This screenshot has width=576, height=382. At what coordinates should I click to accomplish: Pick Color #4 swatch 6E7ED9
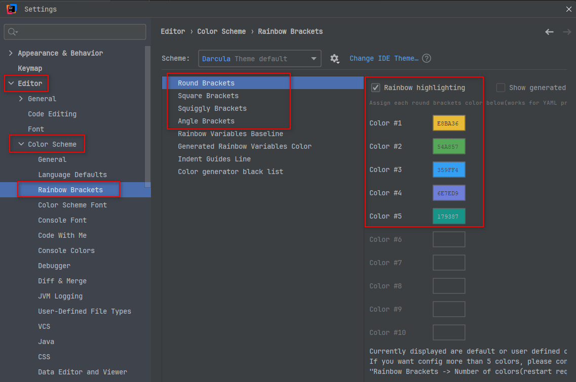pyautogui.click(x=449, y=193)
